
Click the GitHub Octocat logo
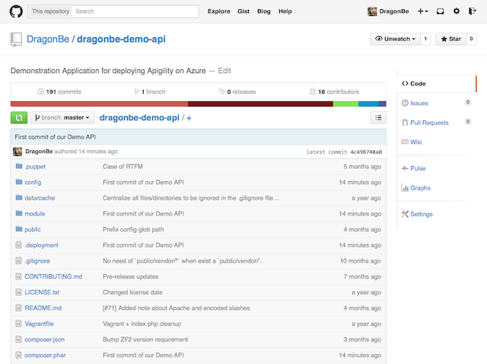[x=16, y=11]
